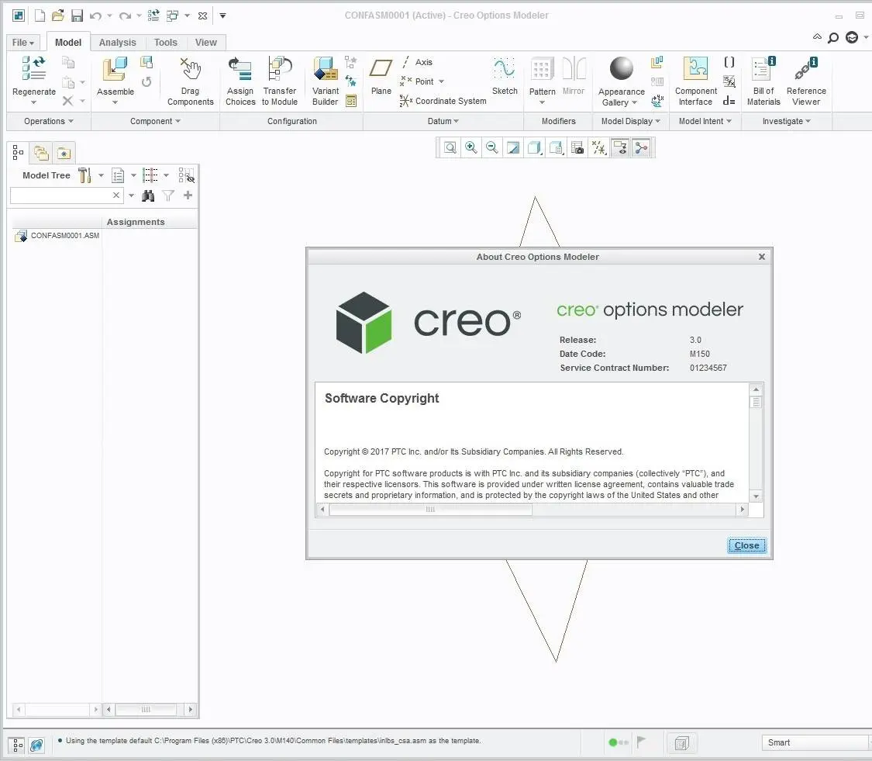872x761 pixels.
Task: Open the Appearance Gallery sphere
Action: click(621, 69)
